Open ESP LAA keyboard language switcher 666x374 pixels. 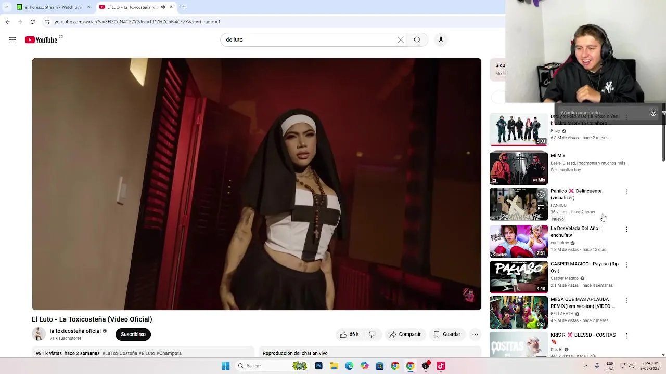pos(610,366)
